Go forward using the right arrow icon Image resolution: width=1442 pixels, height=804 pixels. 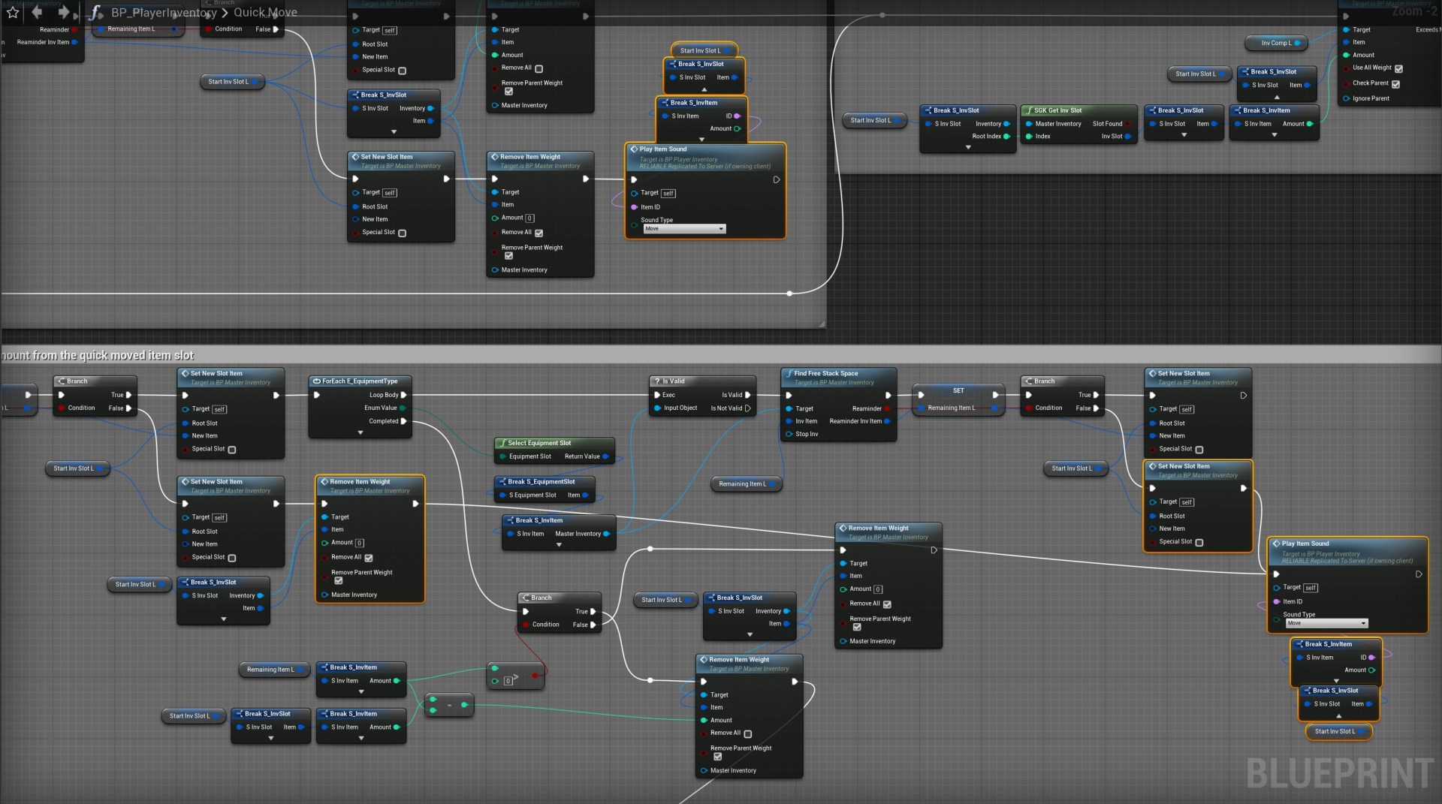point(64,12)
